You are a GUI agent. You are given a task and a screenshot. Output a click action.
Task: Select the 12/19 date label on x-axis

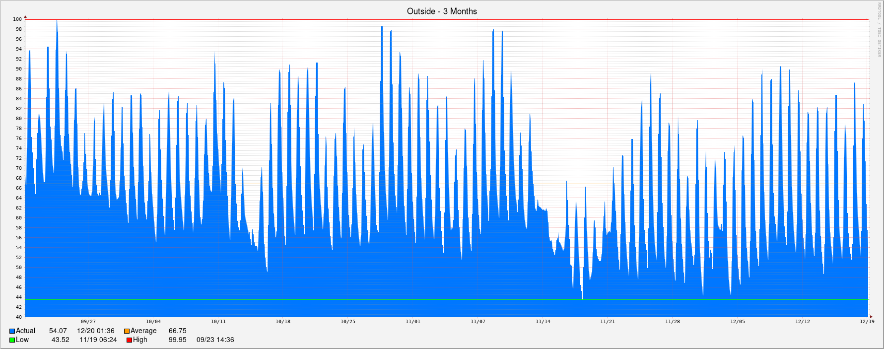pyautogui.click(x=867, y=322)
